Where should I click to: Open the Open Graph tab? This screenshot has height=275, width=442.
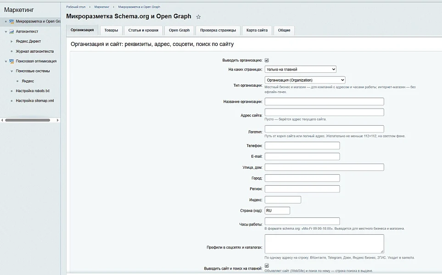pyautogui.click(x=179, y=30)
